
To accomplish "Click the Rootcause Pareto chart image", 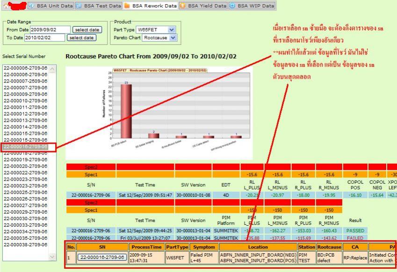I will click(x=159, y=113).
